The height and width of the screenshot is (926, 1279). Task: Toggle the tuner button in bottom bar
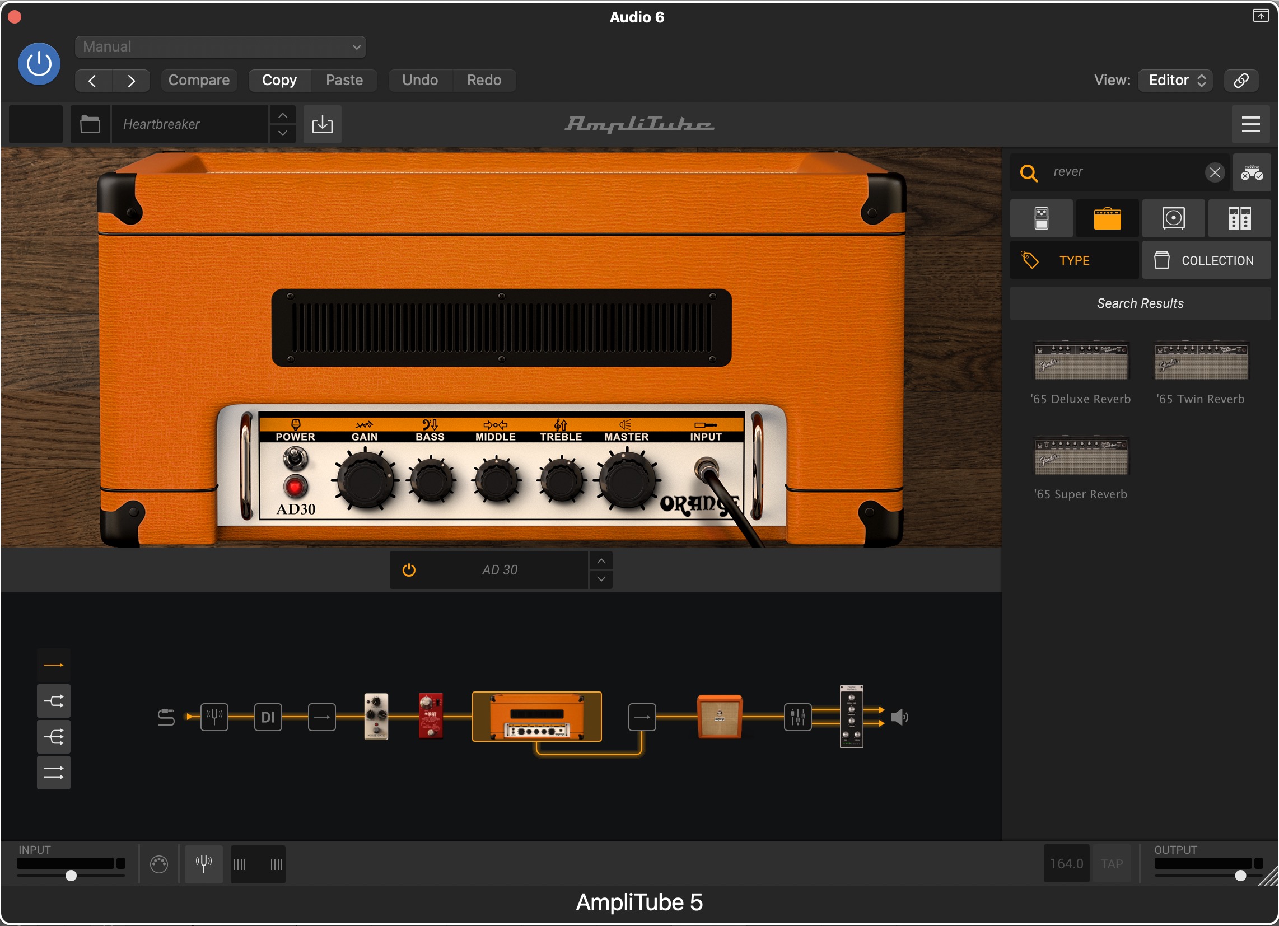(x=204, y=864)
